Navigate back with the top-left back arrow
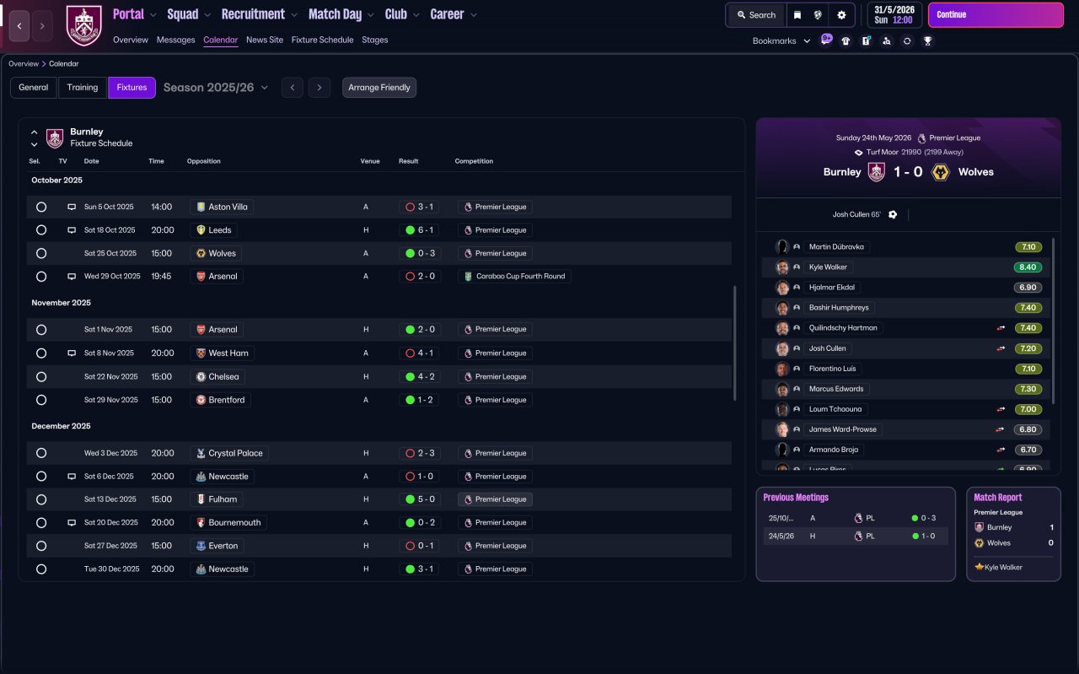1079x674 pixels. pyautogui.click(x=19, y=25)
